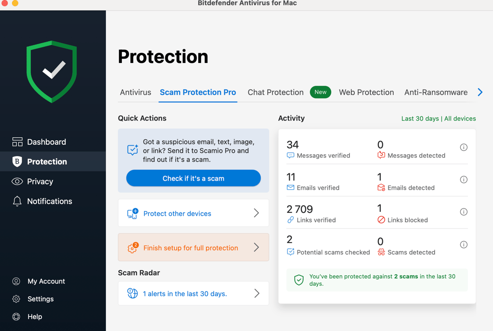Click the Scamio suspicious email description text
Viewport: 493px width, 331px height.
pyautogui.click(x=198, y=150)
